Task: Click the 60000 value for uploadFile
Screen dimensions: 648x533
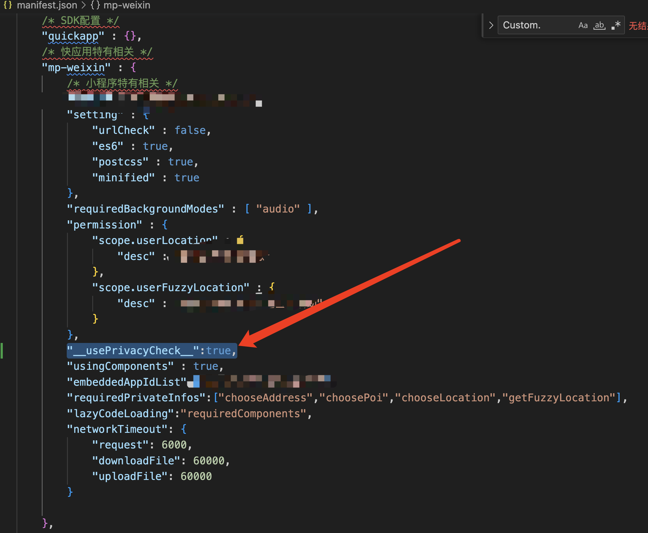Action: [x=196, y=476]
